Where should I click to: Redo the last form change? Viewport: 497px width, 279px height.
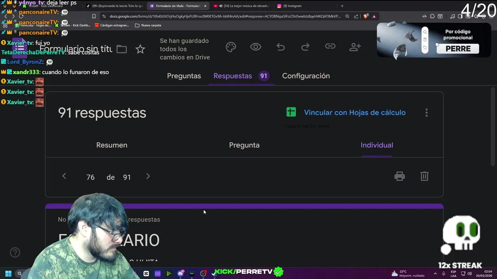coord(305,47)
